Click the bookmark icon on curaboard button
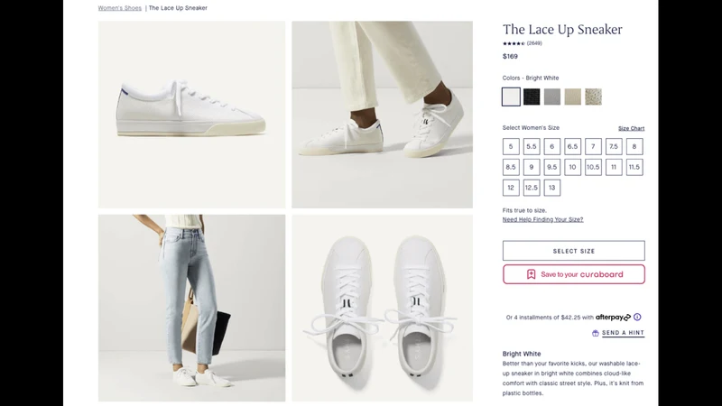Viewport: 722px width, 406px height. (x=531, y=274)
